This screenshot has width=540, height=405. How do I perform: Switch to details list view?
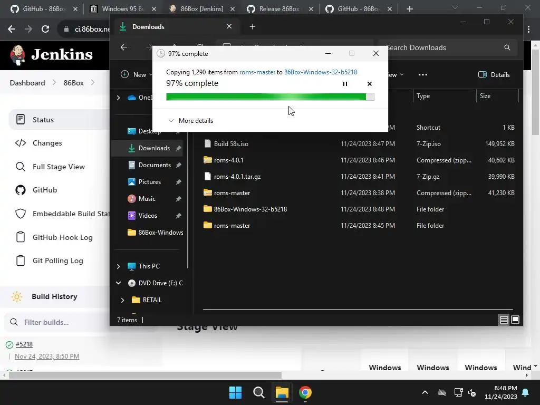pos(504,320)
